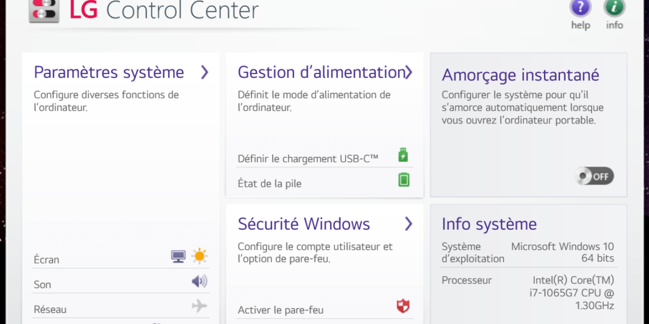
Task: Click the green battery status icon
Action: pyautogui.click(x=404, y=180)
